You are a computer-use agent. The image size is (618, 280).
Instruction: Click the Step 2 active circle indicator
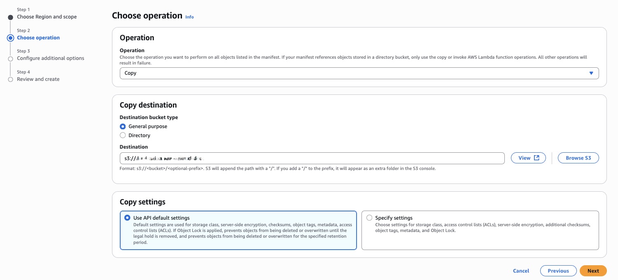pos(11,38)
